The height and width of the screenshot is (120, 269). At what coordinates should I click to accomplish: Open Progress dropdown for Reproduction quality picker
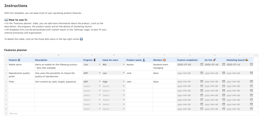pyautogui.click(x=92, y=73)
